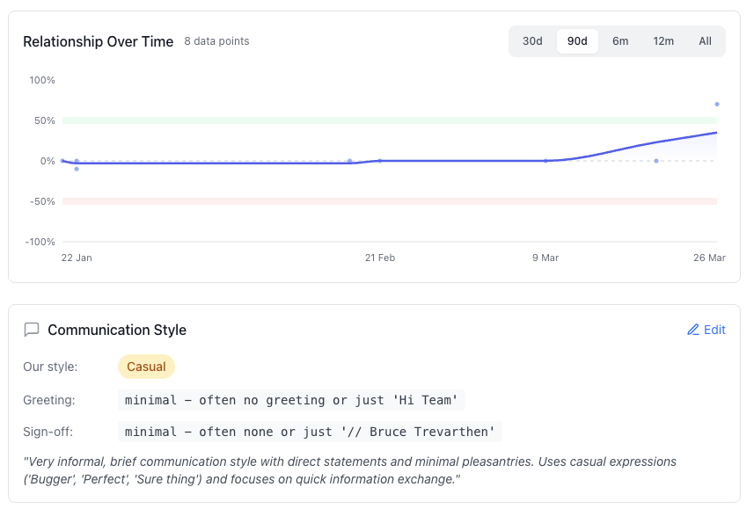Screen dimensions: 754x516
Task: Switch chart to 12m range
Action: click(x=663, y=41)
